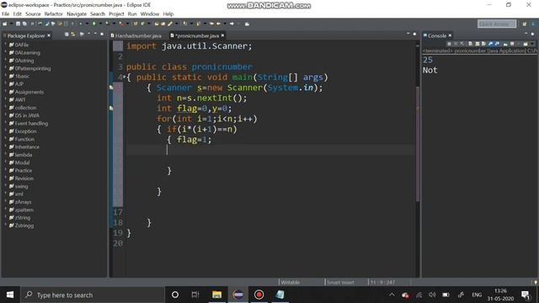Close the Console view tab
The height and width of the screenshot is (303, 539).
[450, 35]
